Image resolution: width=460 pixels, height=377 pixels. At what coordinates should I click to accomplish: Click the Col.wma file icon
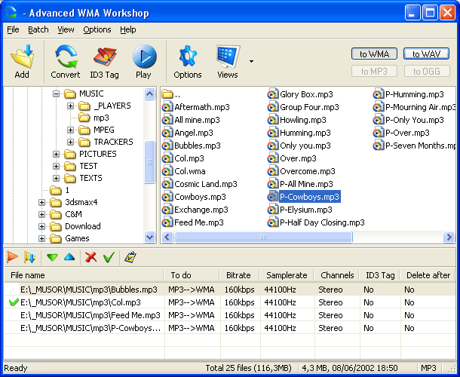pyautogui.click(x=167, y=171)
